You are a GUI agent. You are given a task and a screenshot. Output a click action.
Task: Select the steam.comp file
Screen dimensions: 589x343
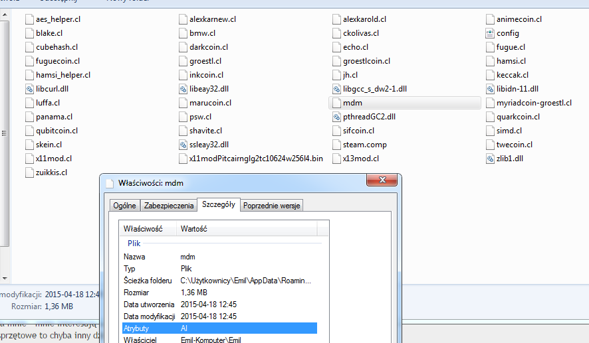pyautogui.click(x=364, y=145)
